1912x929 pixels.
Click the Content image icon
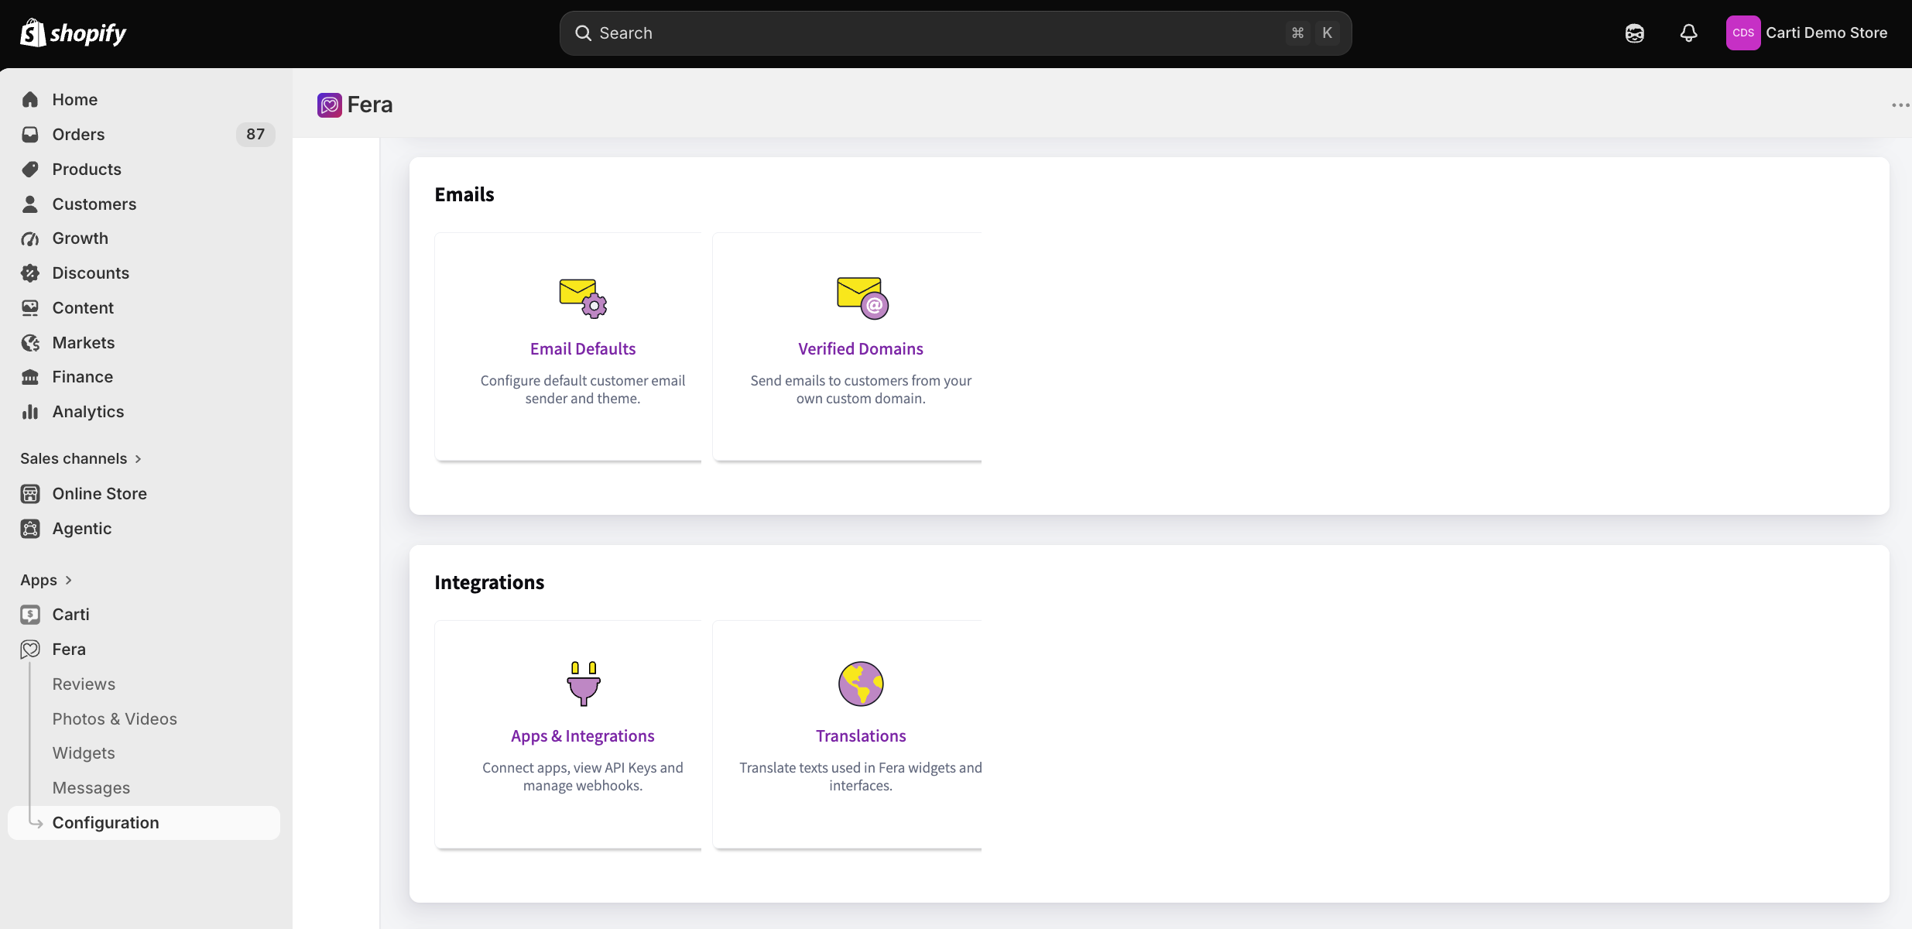tap(30, 308)
